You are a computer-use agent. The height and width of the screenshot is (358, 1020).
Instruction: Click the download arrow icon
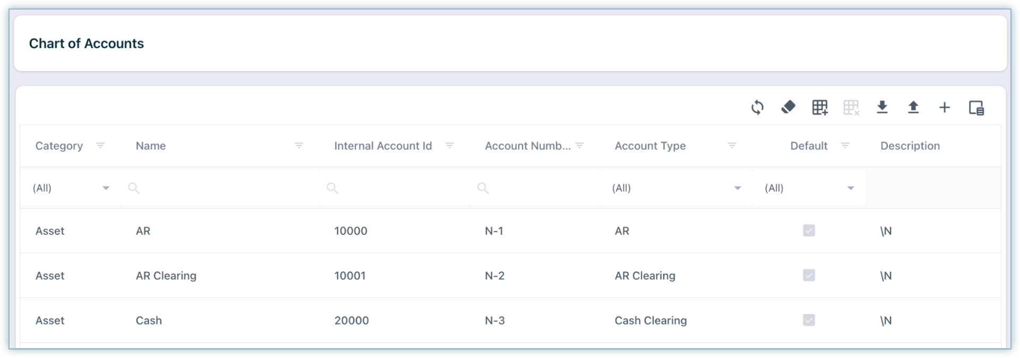[x=882, y=108]
